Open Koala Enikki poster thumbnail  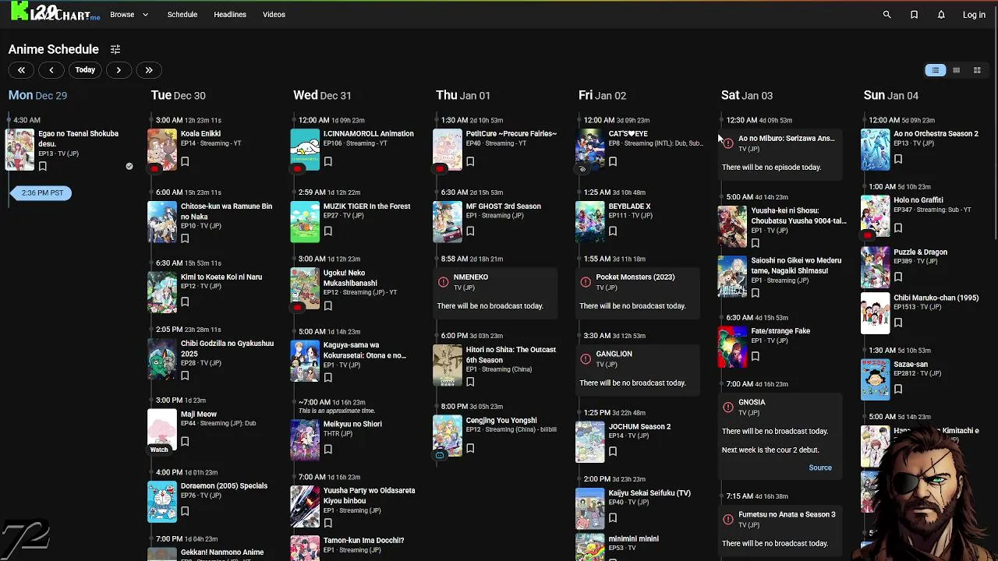(x=162, y=149)
